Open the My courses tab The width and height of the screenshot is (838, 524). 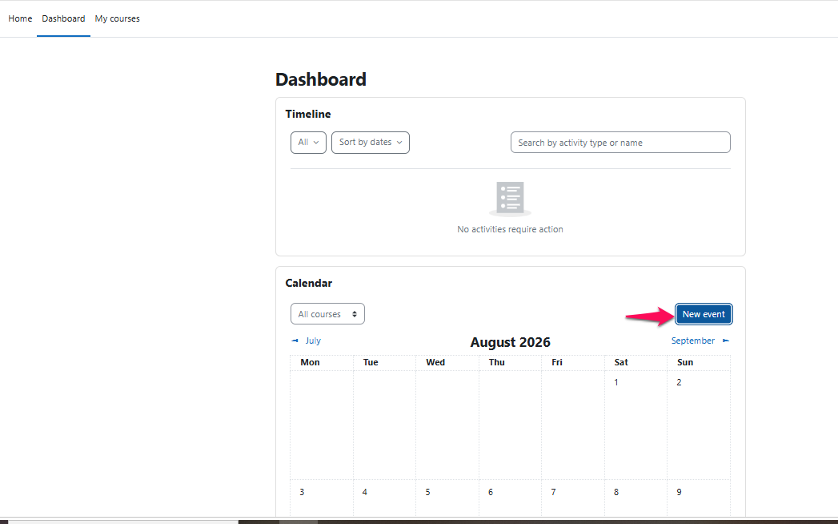tap(117, 18)
